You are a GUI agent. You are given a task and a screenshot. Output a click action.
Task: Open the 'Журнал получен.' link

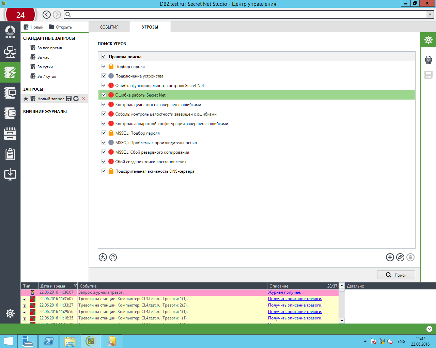(284, 292)
